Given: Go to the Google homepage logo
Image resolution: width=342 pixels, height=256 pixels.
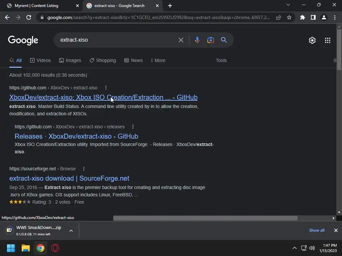Looking at the screenshot, I should click(x=23, y=40).
